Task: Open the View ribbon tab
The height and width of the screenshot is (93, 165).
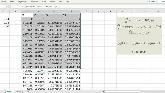Action: [60, 2]
